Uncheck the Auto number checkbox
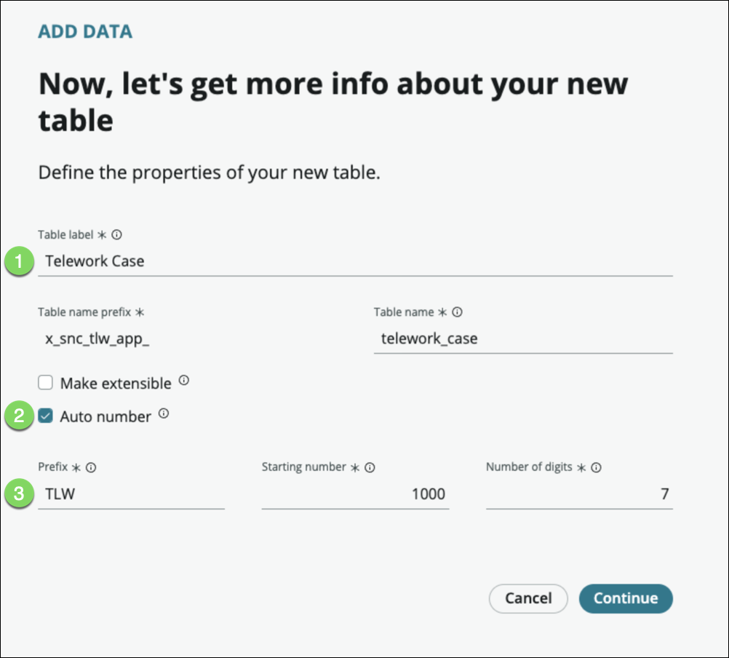The image size is (729, 658). coord(46,416)
